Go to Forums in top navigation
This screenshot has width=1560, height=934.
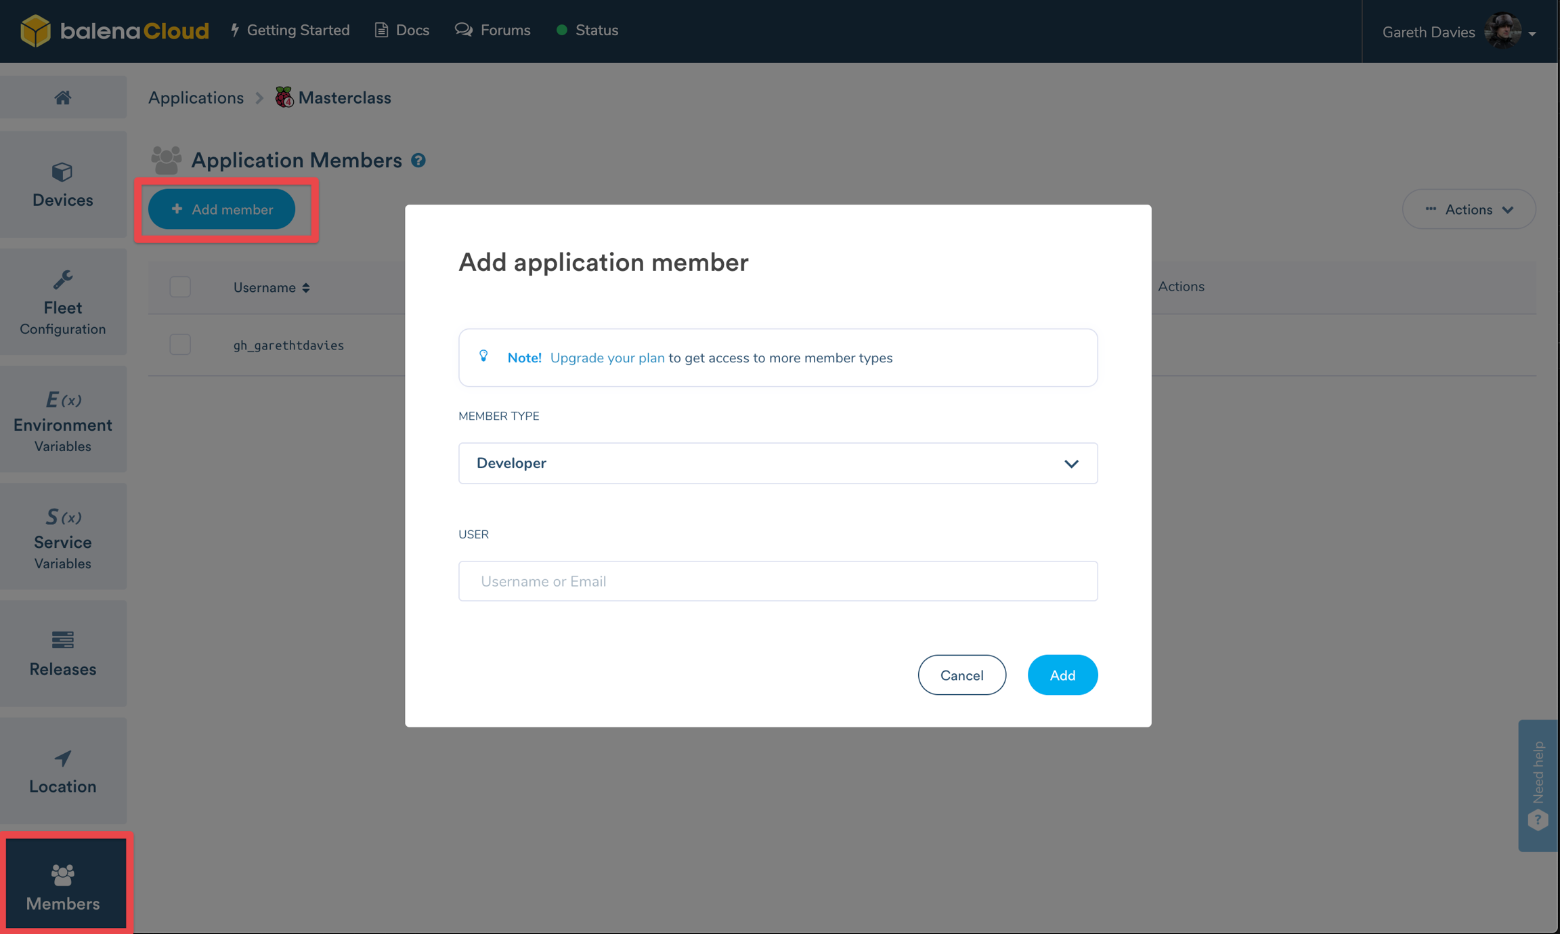493,30
